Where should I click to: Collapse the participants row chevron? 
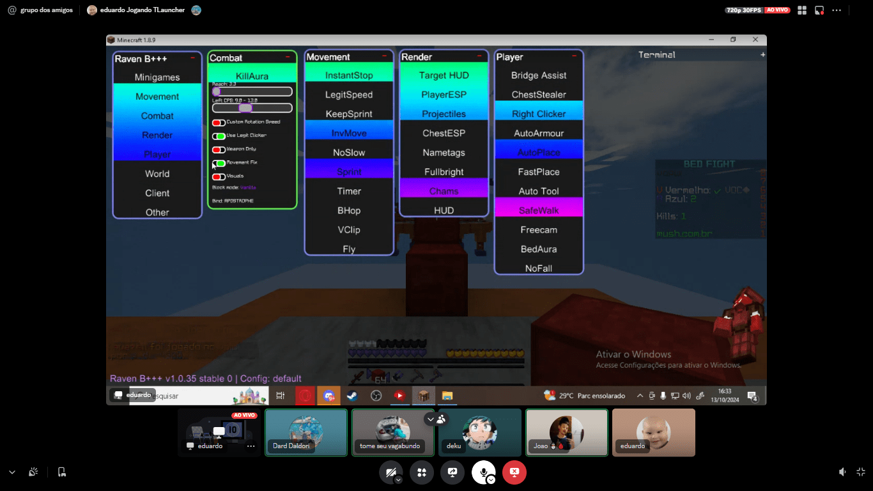coord(430,419)
